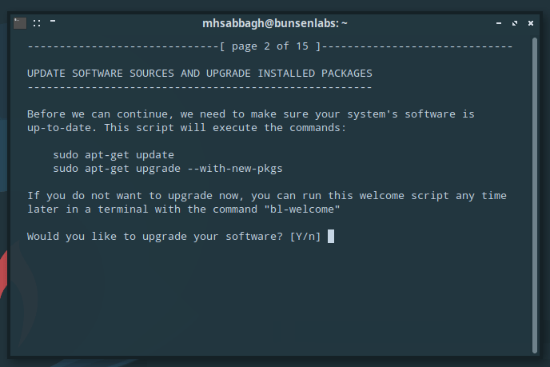Viewport: 550px width, 367px height.
Task: Open the terminal window menu icon
Action: pyautogui.click(x=20, y=23)
